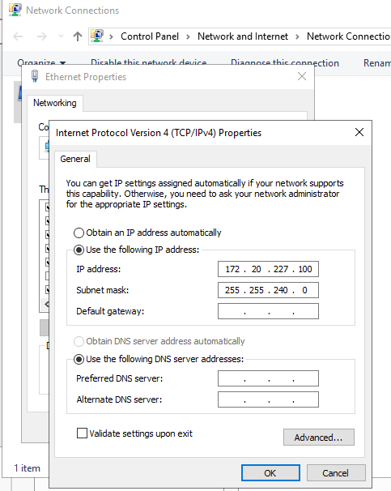
Task: Select the General tab
Action: pos(75,159)
